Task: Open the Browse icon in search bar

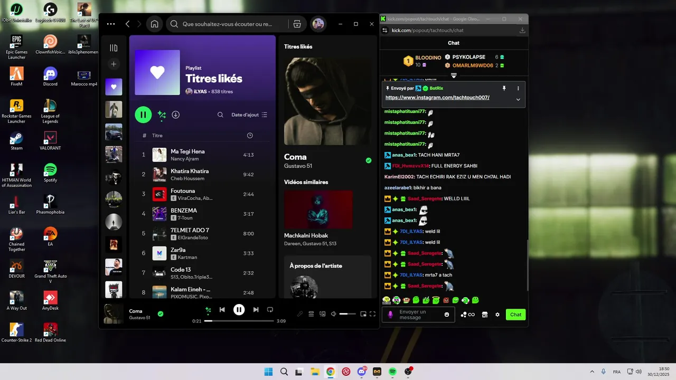Action: pos(297,24)
